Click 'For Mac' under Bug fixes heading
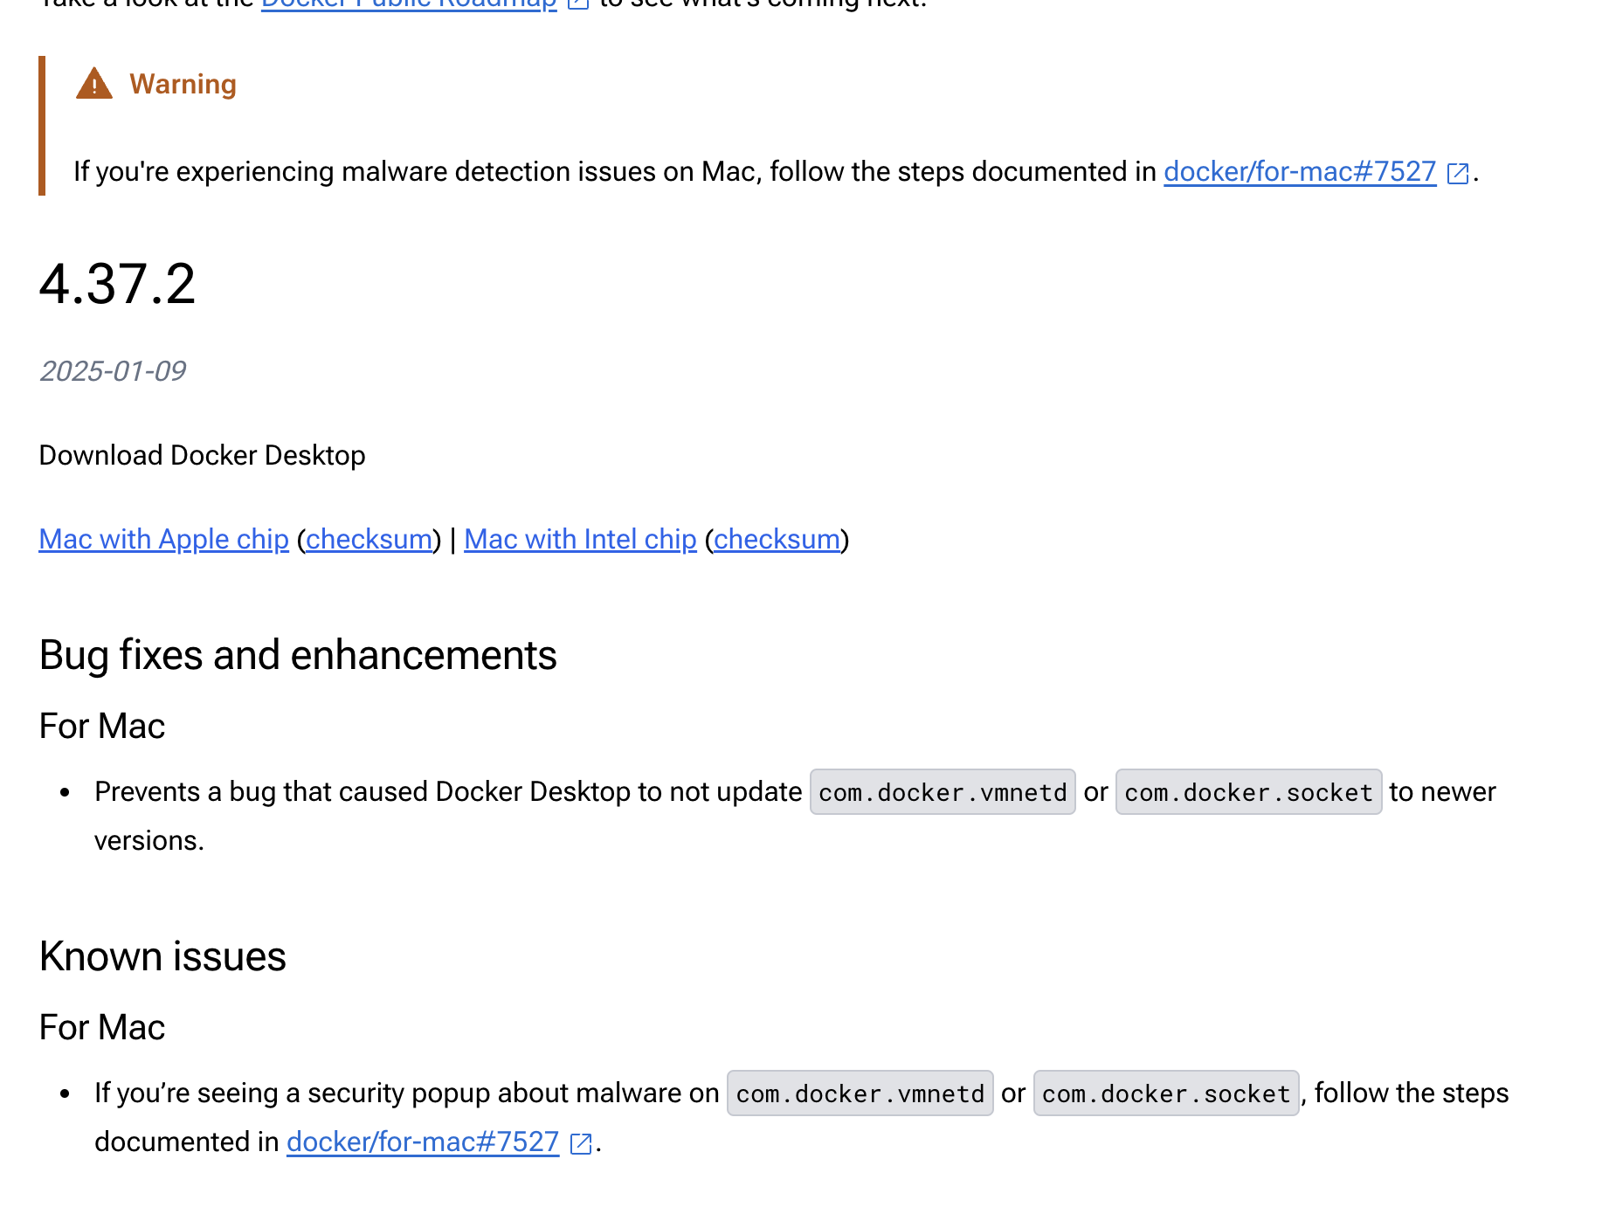 (102, 727)
